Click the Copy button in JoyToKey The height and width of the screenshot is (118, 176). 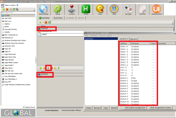[105, 108]
